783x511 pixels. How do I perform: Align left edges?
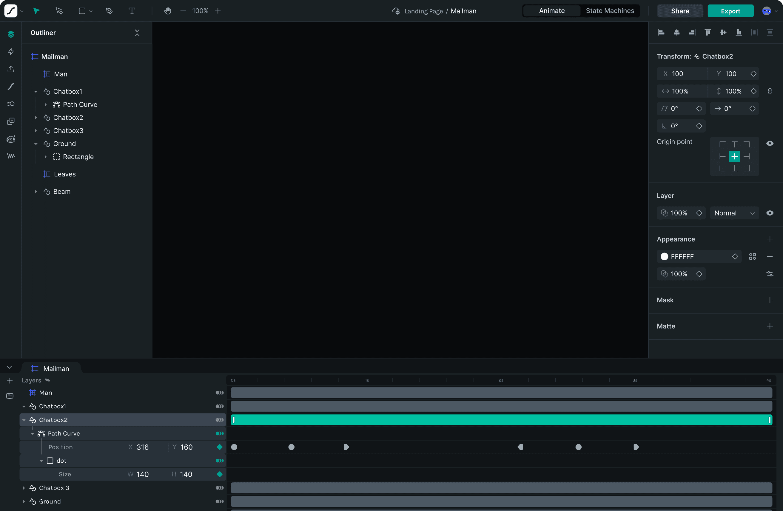click(661, 32)
